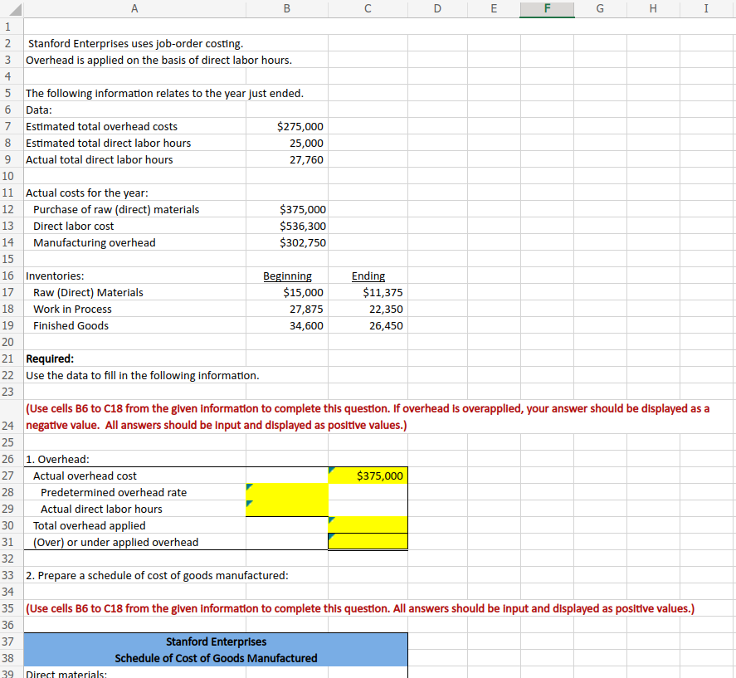Click the Beginning inventories heading cell
Screen dimensions: 736x678
point(286,276)
